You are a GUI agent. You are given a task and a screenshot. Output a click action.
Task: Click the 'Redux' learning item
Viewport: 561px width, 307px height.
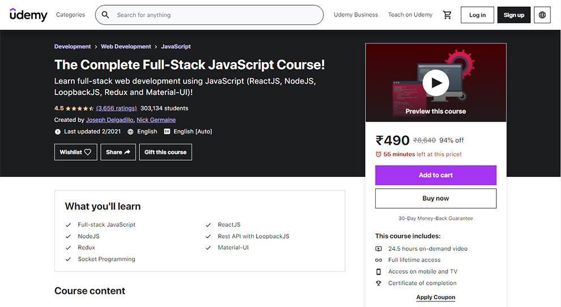86,248
